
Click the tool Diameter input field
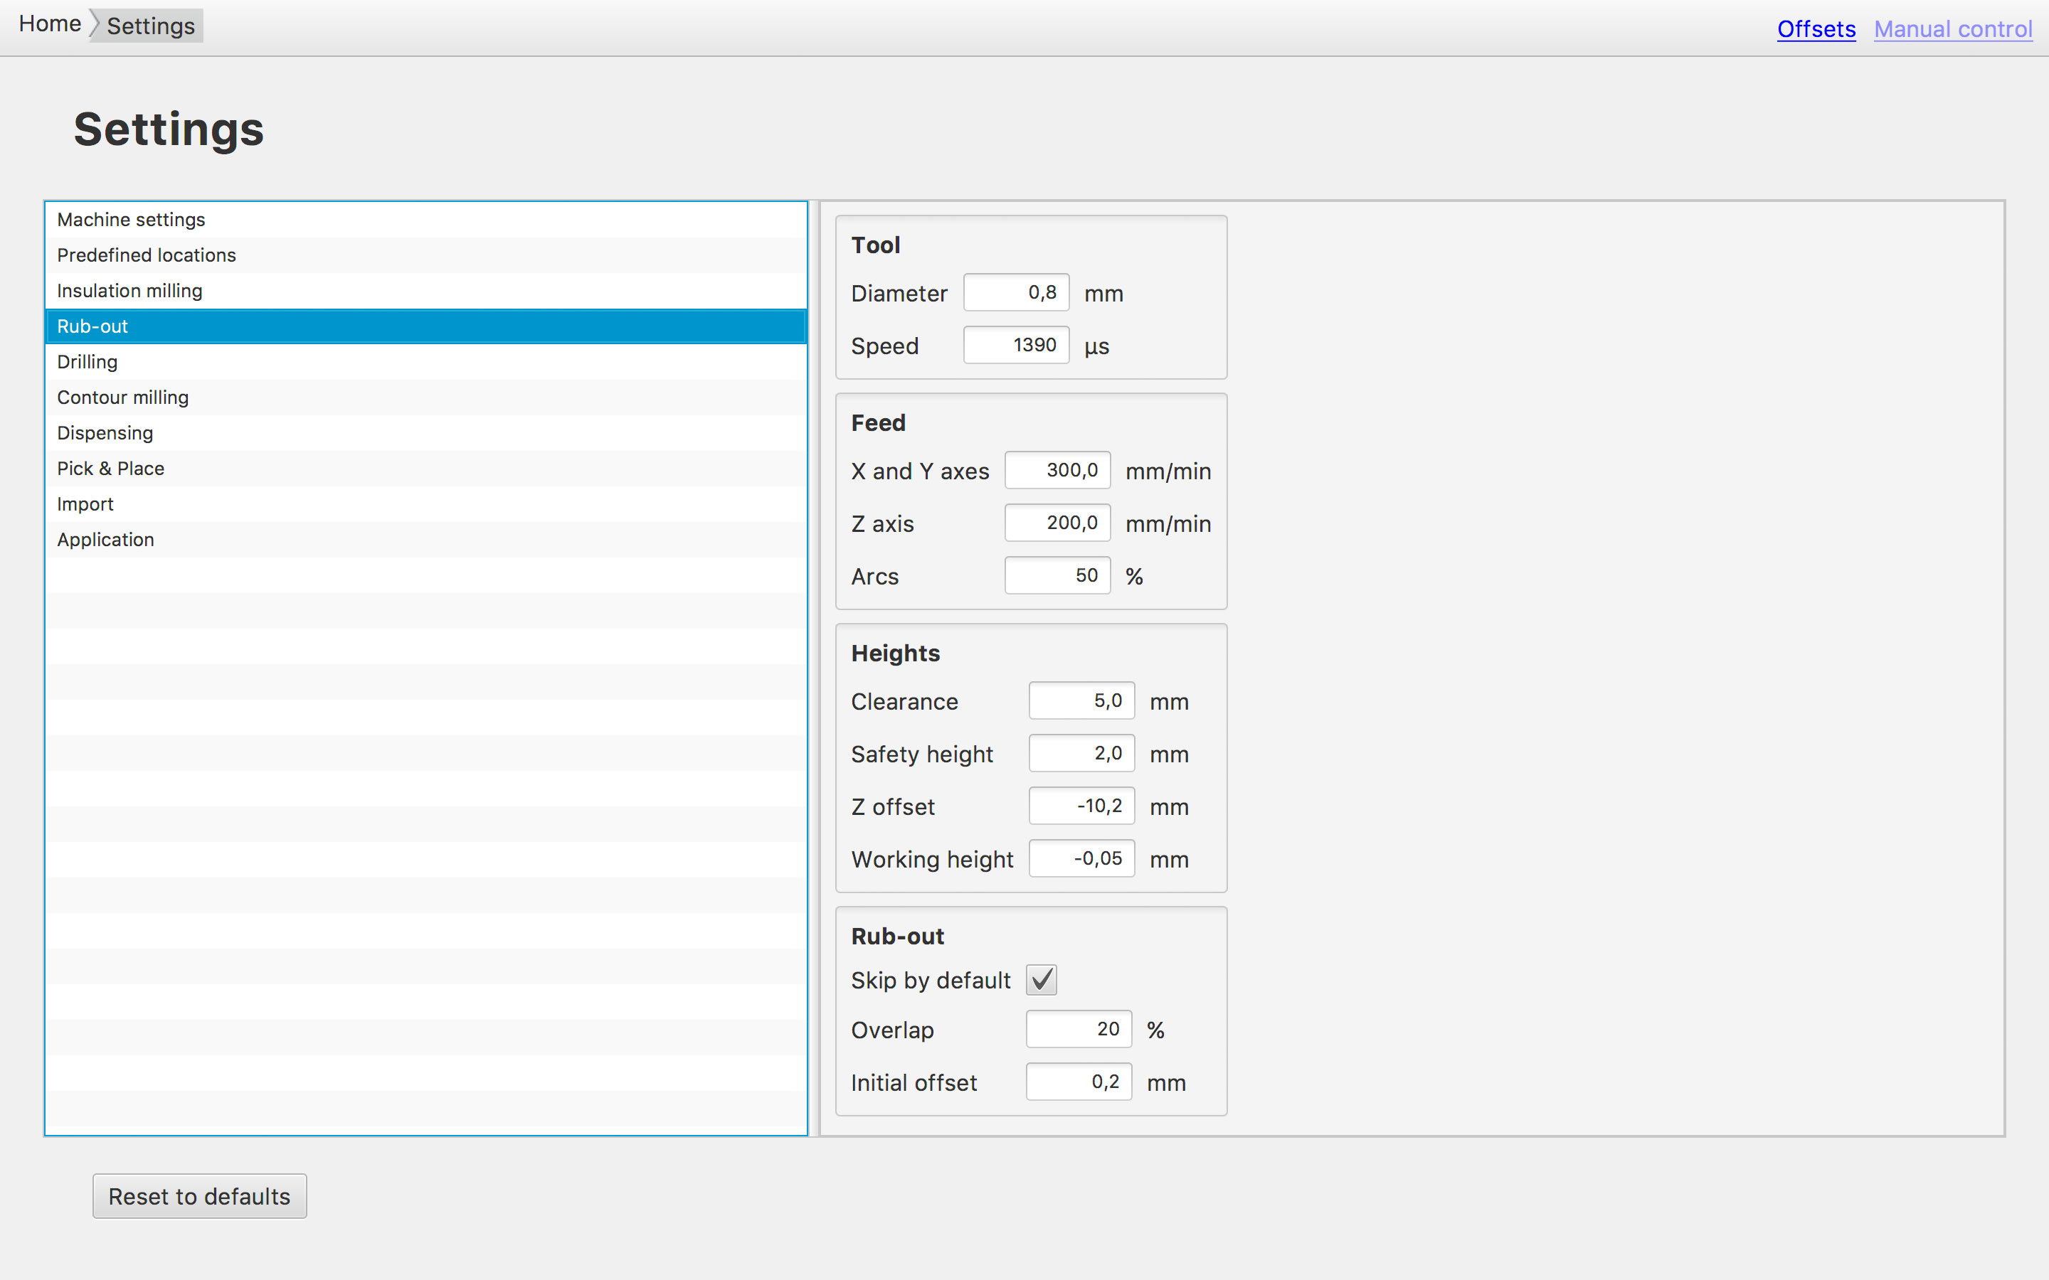click(x=1016, y=293)
